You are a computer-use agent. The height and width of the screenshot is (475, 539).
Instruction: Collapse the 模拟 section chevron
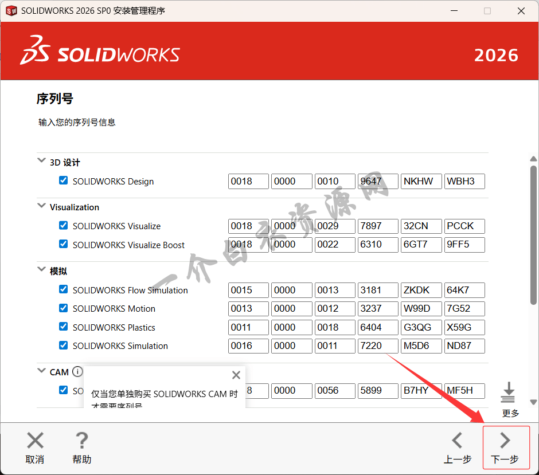[41, 269]
